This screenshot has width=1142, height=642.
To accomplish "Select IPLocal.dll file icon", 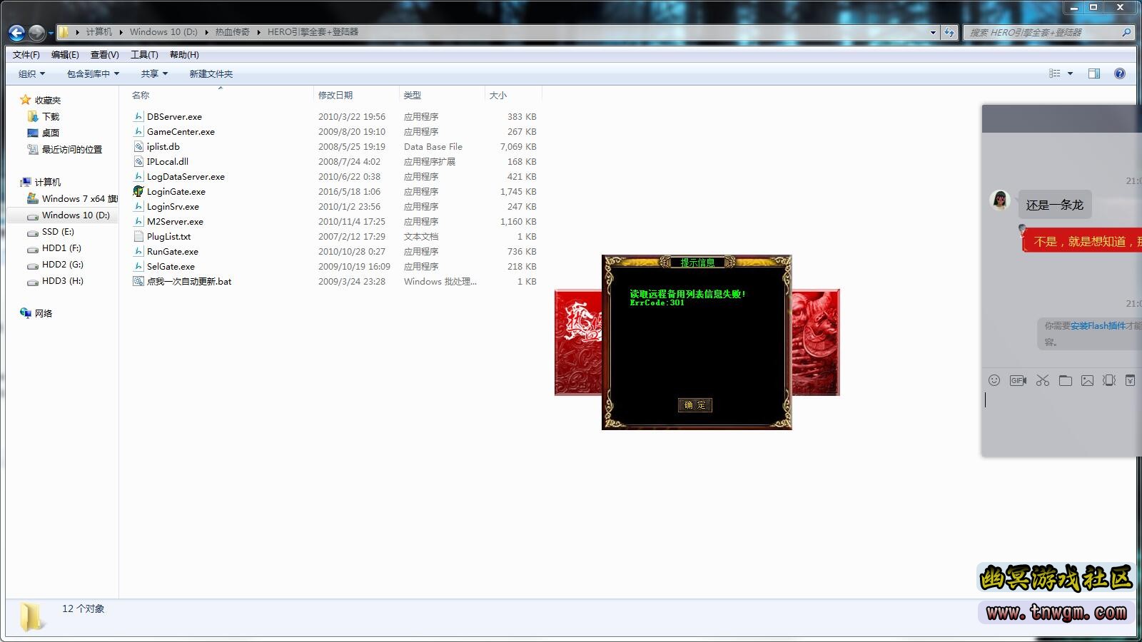I will [138, 161].
